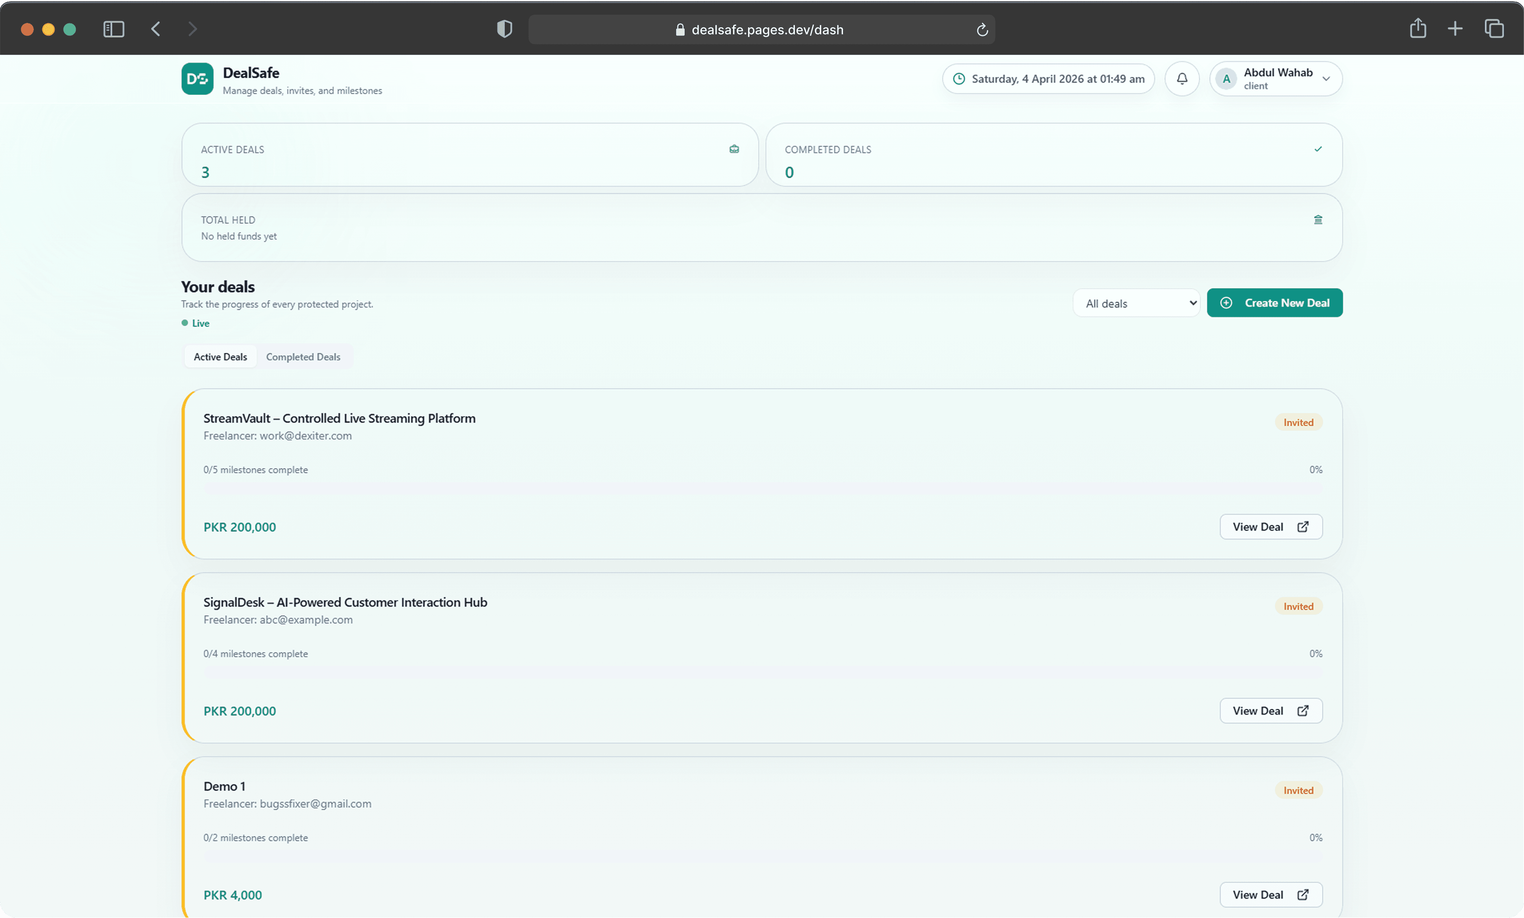This screenshot has height=918, width=1524.
Task: Reload the page with the refresh icon
Action: click(x=982, y=30)
